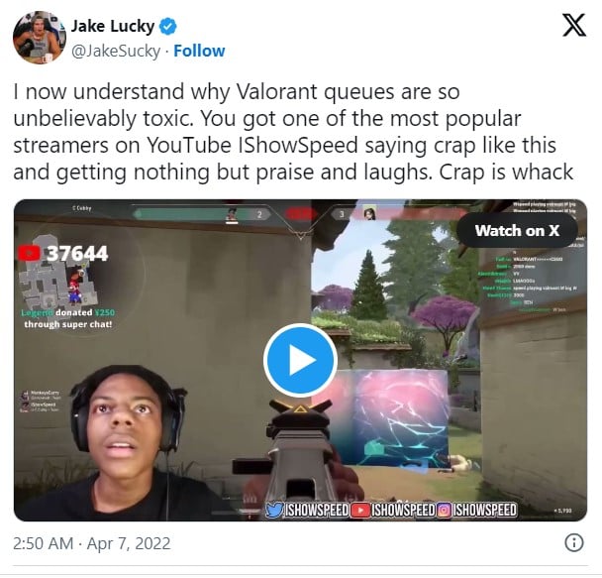Click the tweet text about Valorant queues
602x578 pixels.
pyautogui.click(x=294, y=132)
